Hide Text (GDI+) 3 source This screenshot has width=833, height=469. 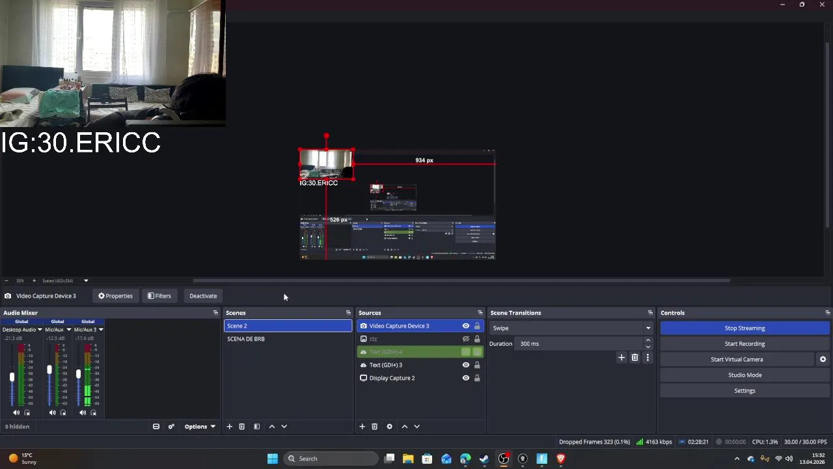465,365
